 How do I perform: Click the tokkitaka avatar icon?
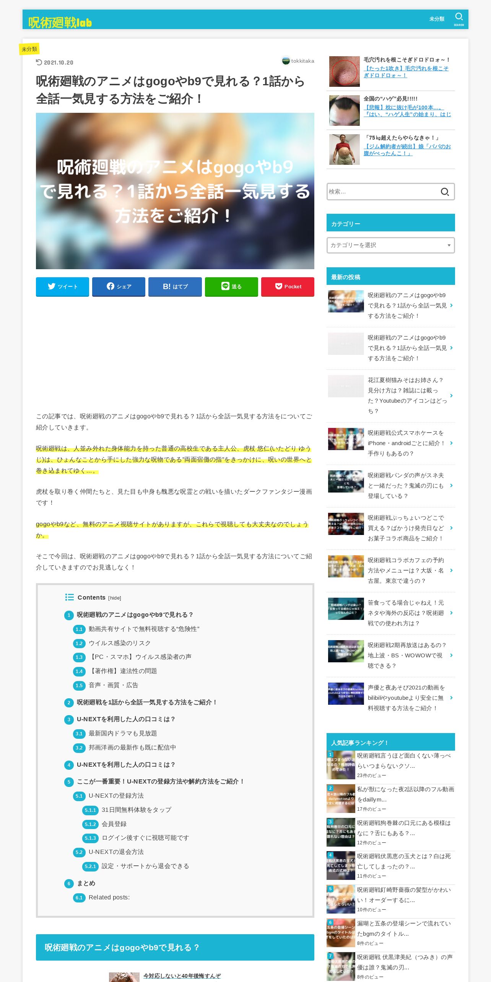[x=286, y=61]
